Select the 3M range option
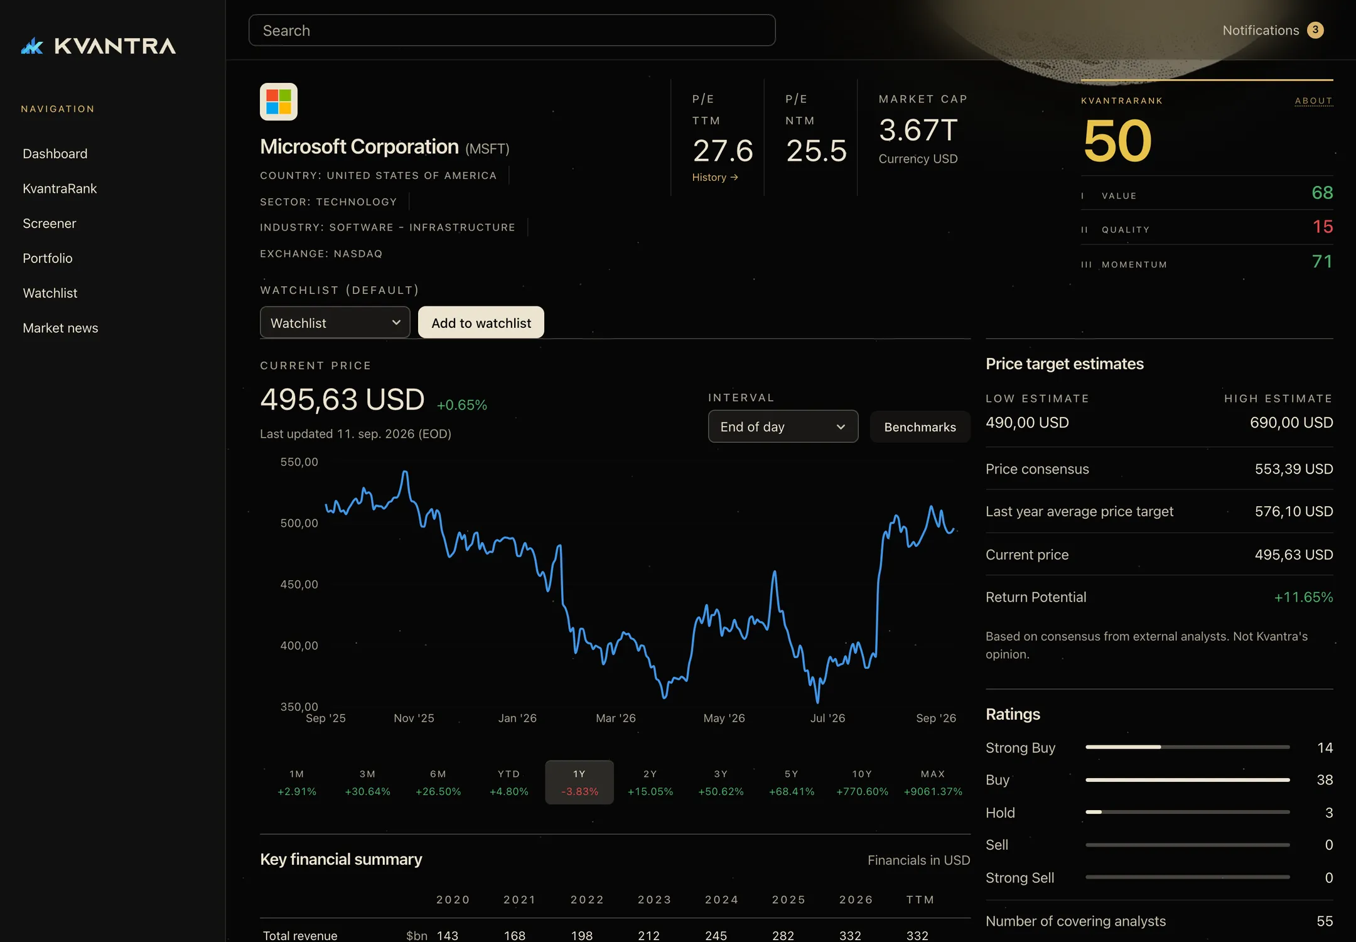The height and width of the screenshot is (942, 1356). click(367, 782)
